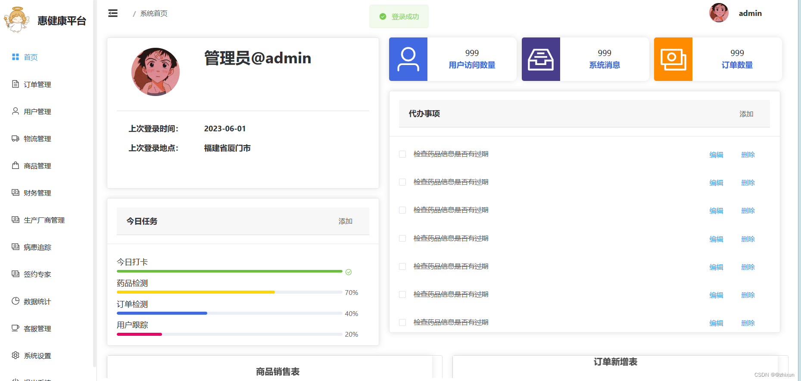The image size is (801, 381).
Task: Click the 用户访问数量 label
Action: [472, 65]
